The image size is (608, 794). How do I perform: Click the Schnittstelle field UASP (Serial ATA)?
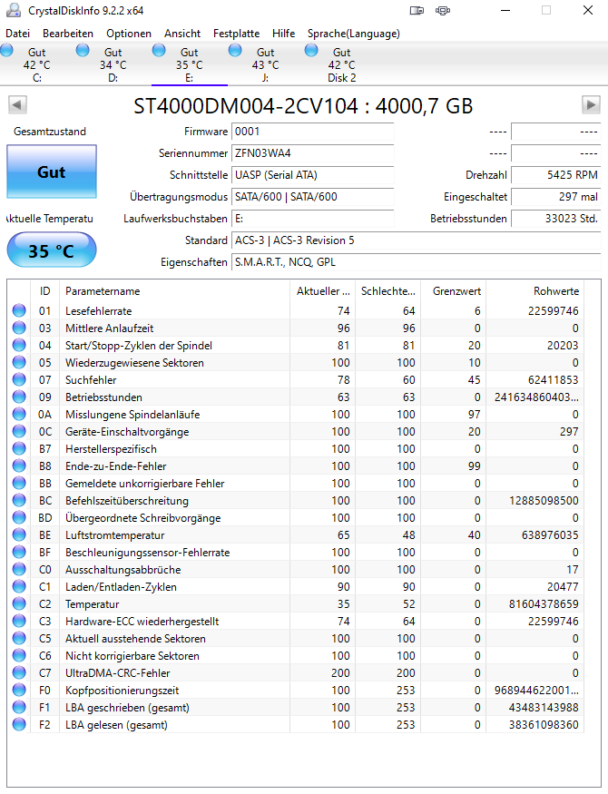coord(312,175)
